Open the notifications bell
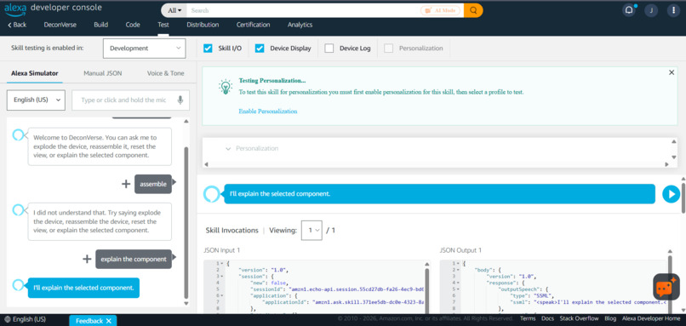The image size is (686, 326). click(x=629, y=11)
